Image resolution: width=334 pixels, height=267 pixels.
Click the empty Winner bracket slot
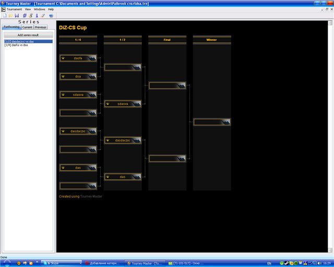point(211,122)
